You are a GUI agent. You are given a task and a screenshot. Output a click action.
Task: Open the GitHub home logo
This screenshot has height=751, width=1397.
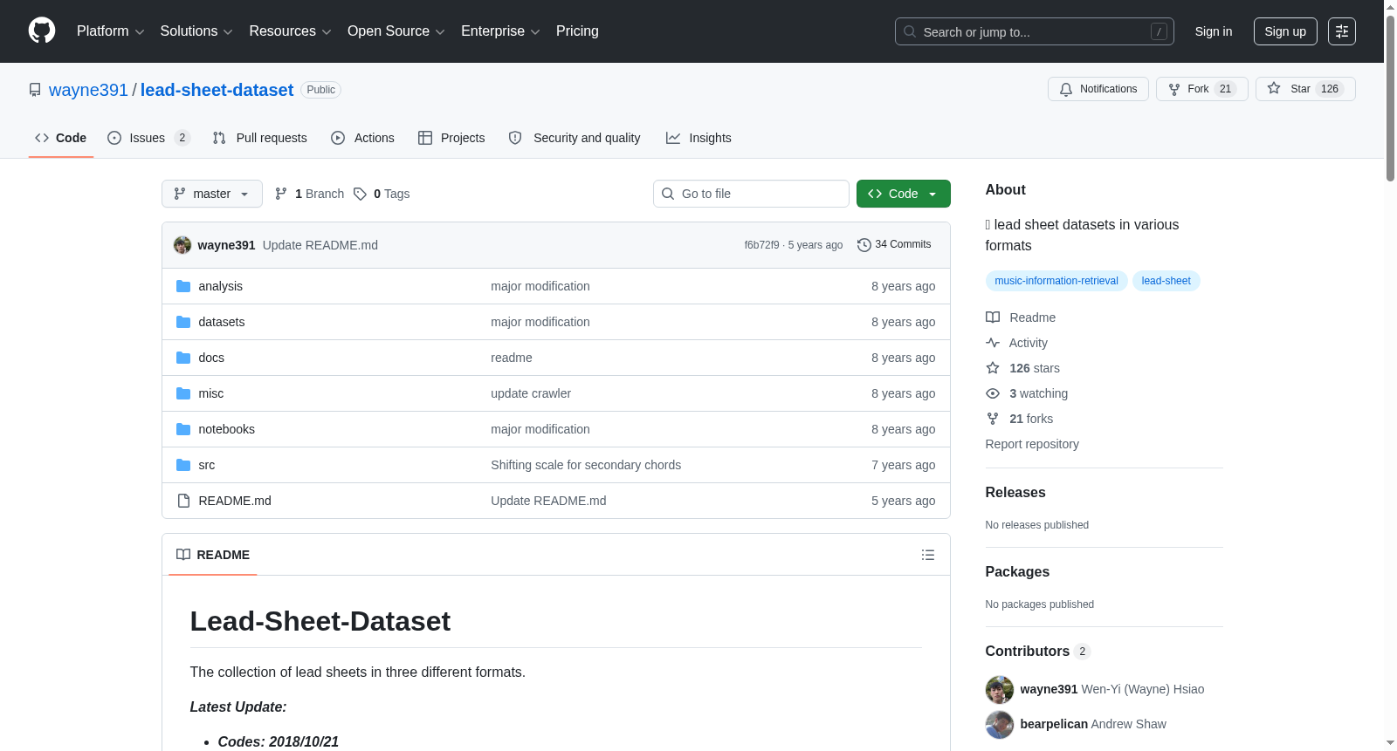[x=42, y=31]
